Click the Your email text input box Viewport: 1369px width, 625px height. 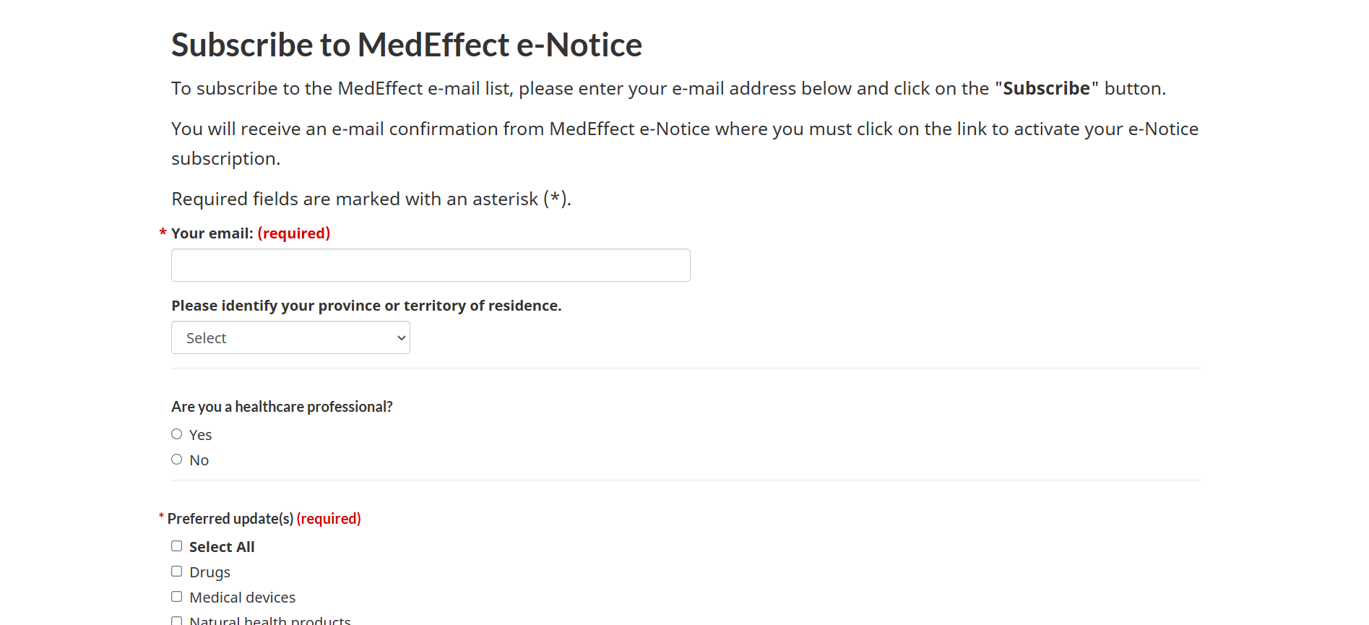[x=431, y=265]
